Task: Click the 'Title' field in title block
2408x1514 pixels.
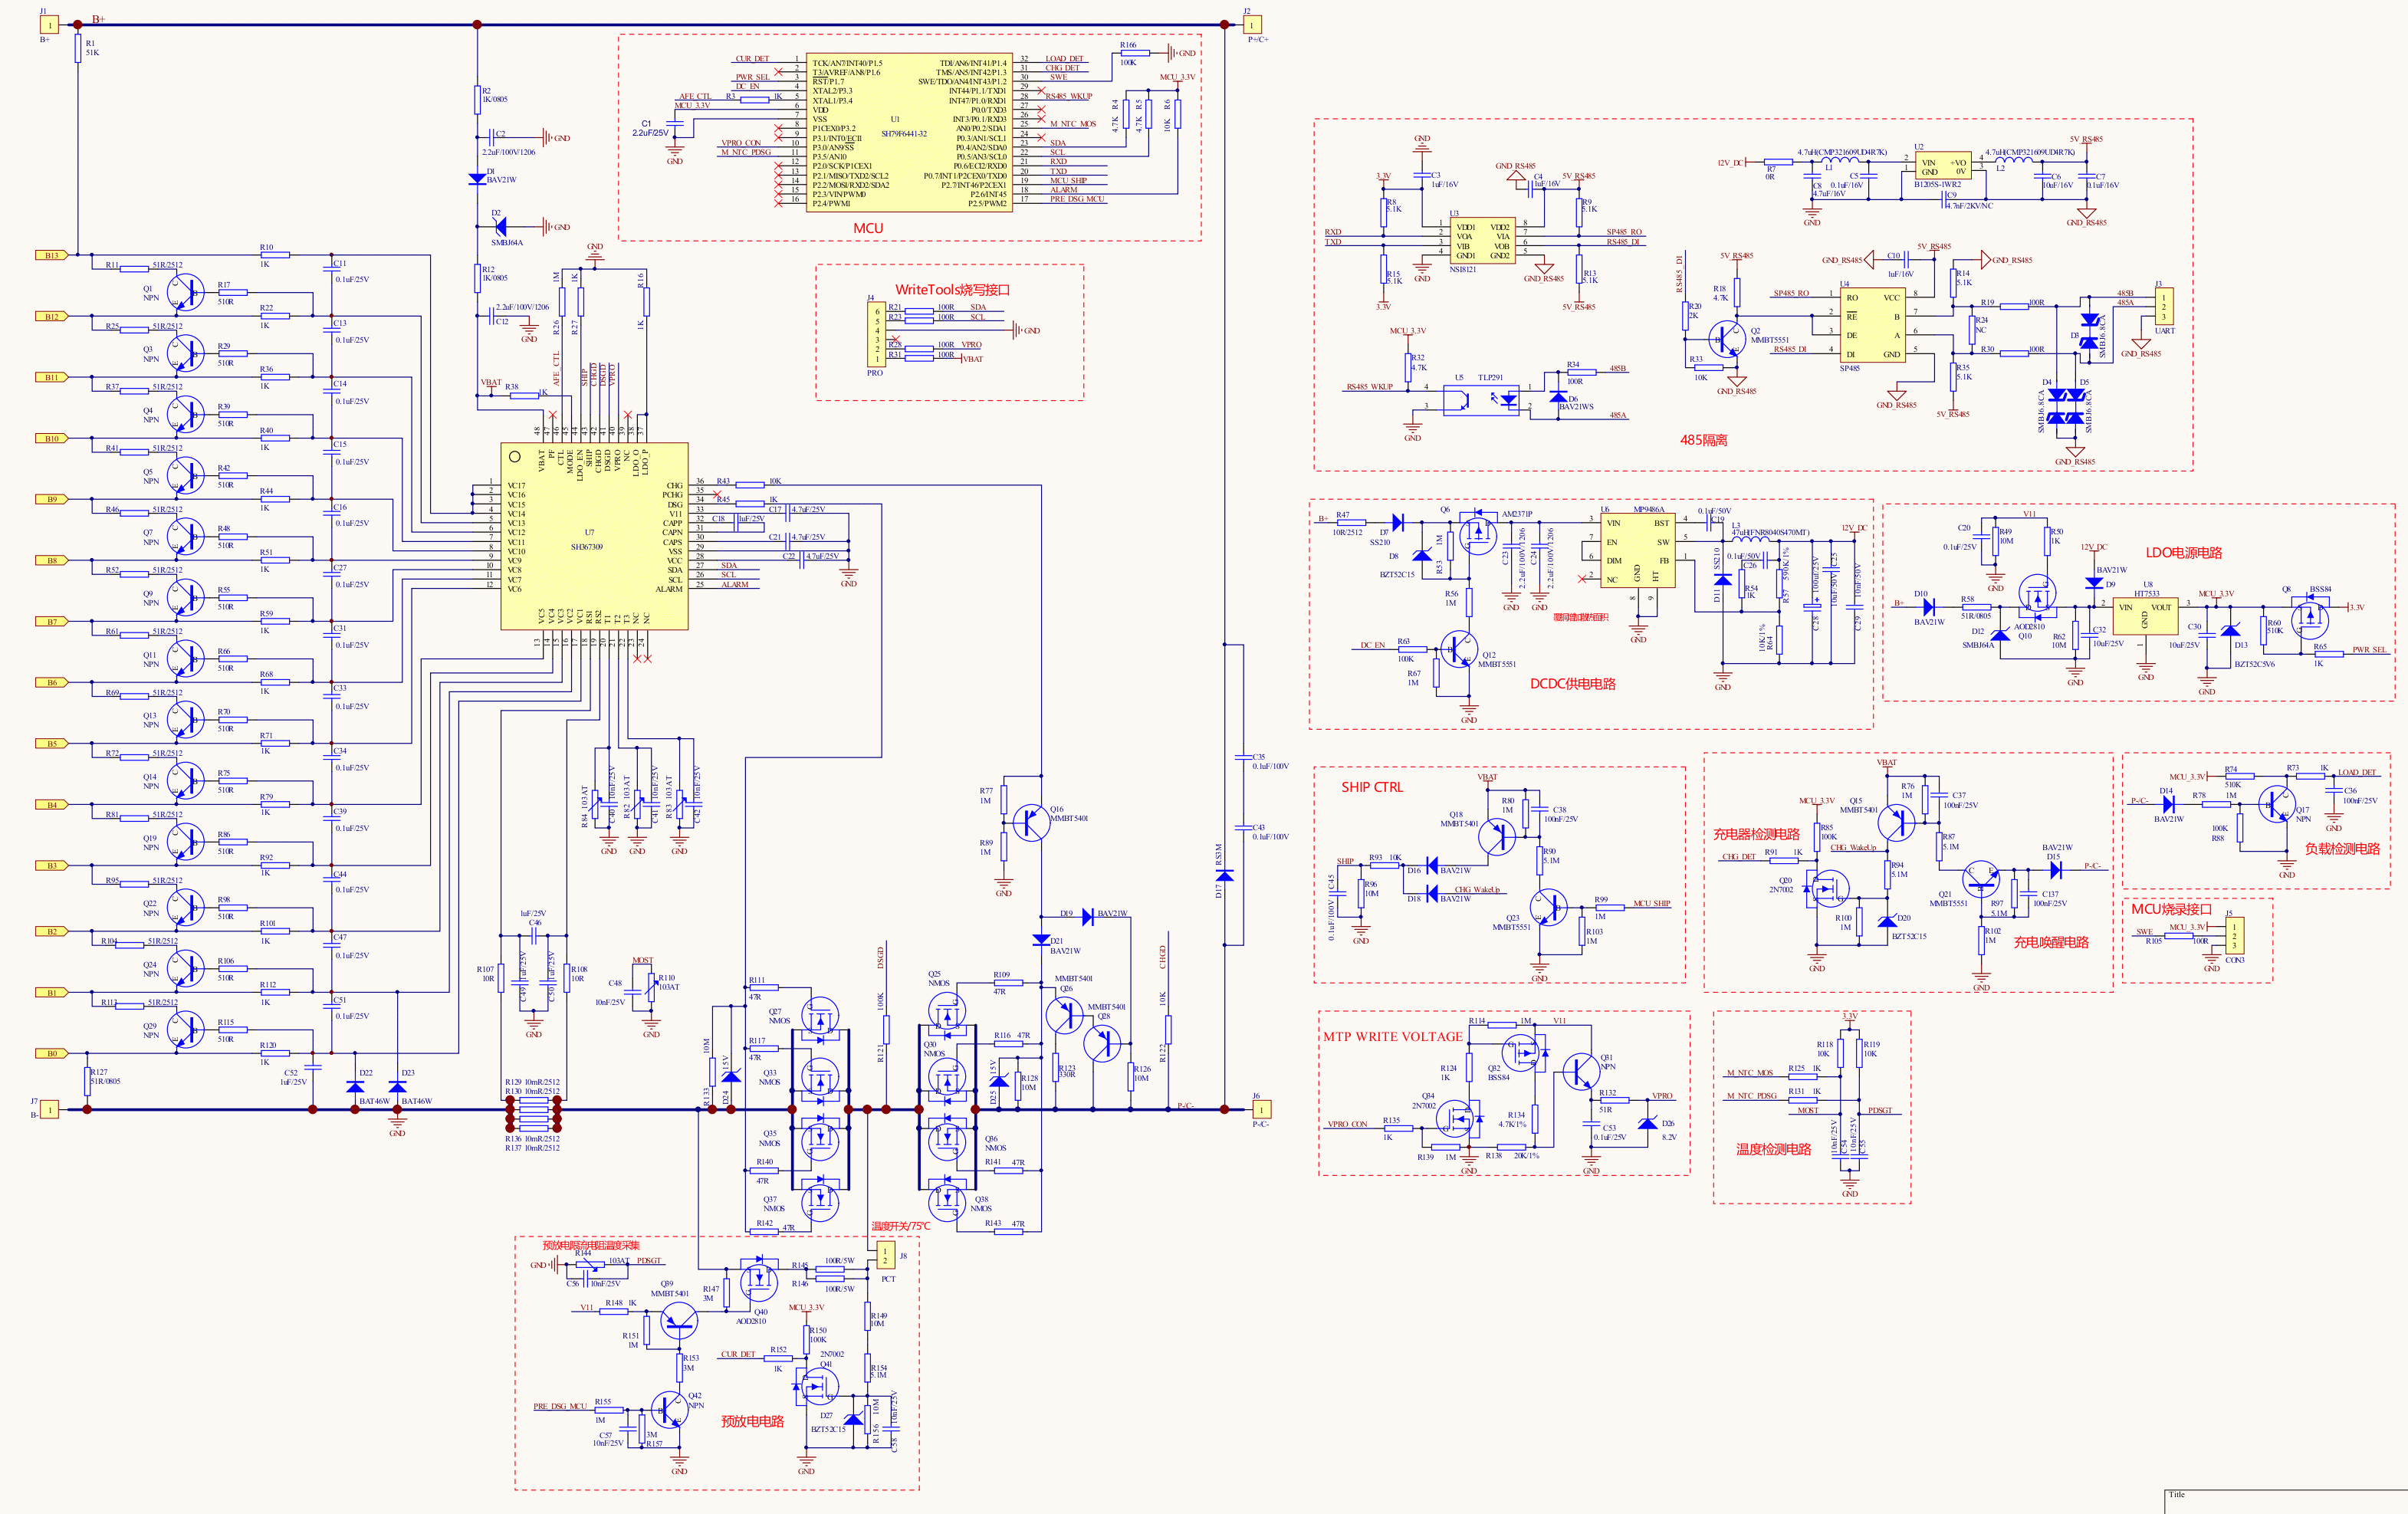Action: (2177, 1495)
